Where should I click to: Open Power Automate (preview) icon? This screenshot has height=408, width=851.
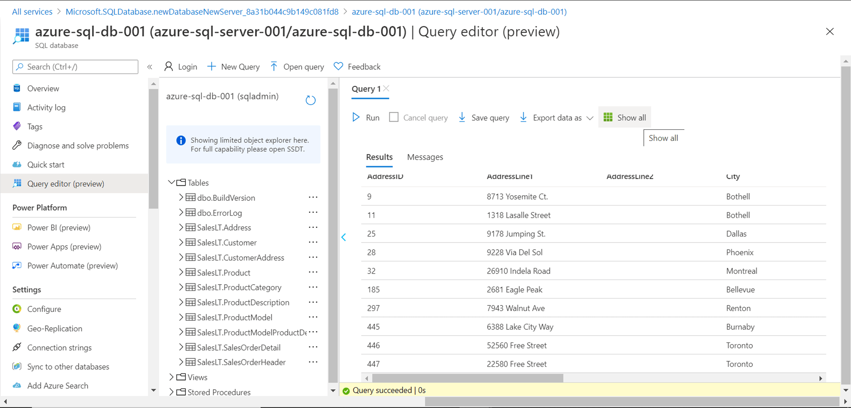[x=17, y=265]
